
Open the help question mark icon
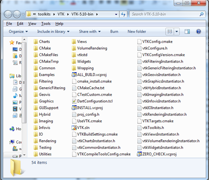pos(199,32)
